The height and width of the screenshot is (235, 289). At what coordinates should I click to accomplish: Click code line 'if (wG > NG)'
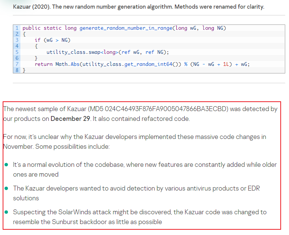(x=53, y=40)
